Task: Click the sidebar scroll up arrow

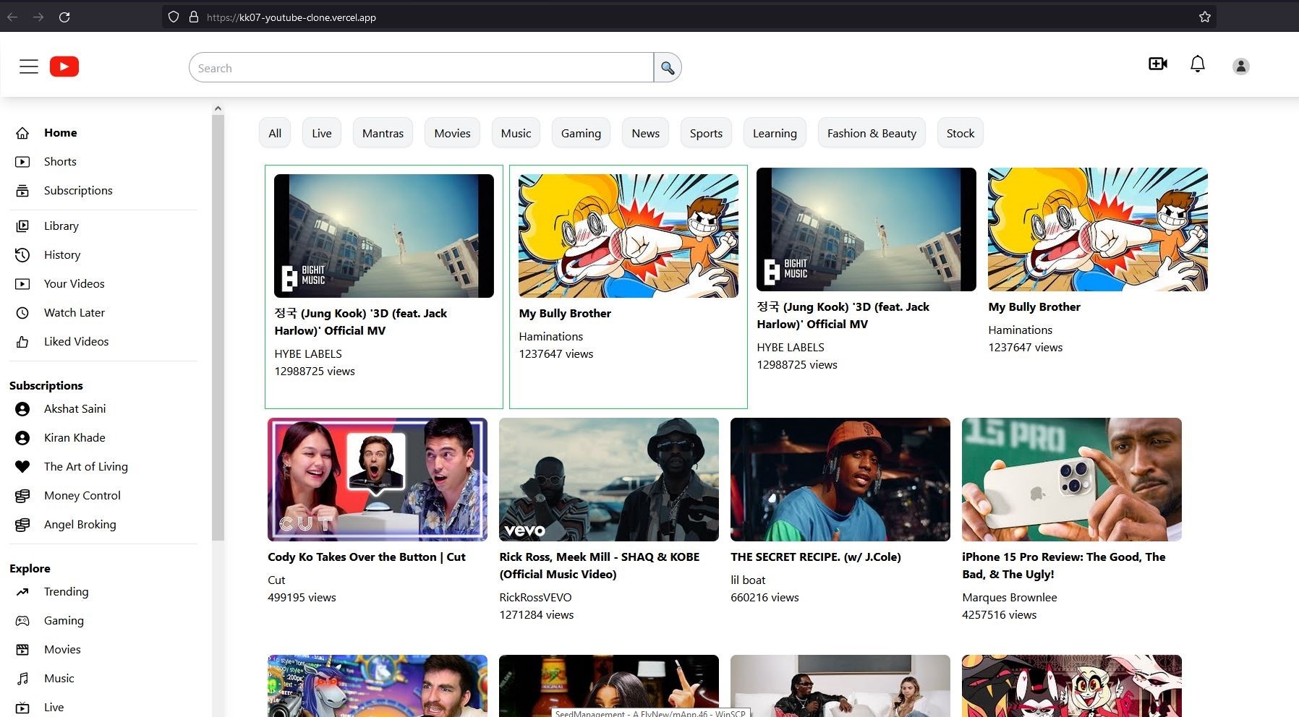Action: point(218,108)
